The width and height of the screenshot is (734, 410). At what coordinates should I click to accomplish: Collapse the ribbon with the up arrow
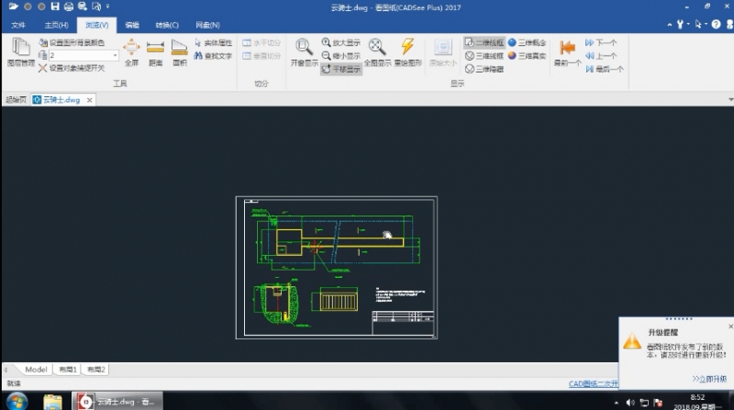coord(670,25)
